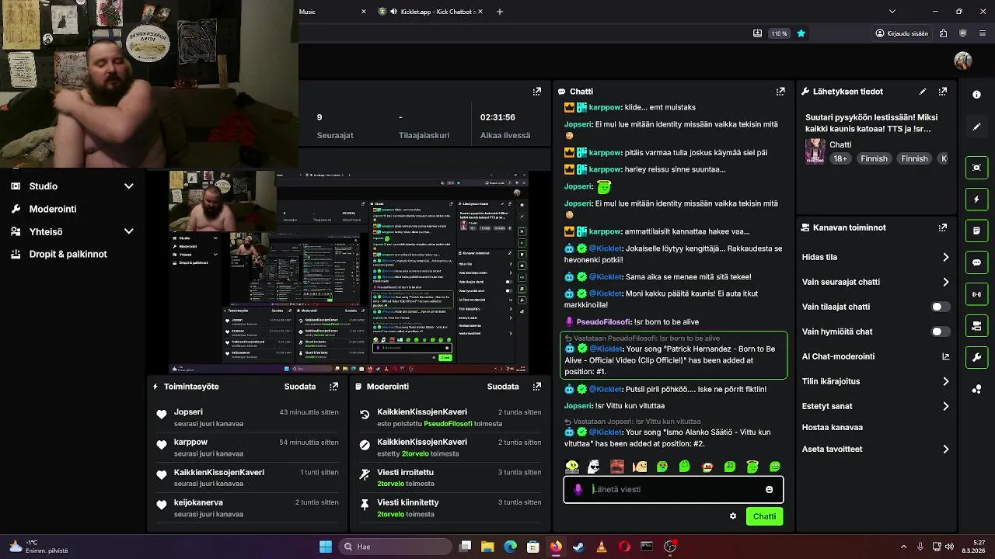
Task: Click Hostaa kanavaa
Action: pyautogui.click(x=833, y=427)
